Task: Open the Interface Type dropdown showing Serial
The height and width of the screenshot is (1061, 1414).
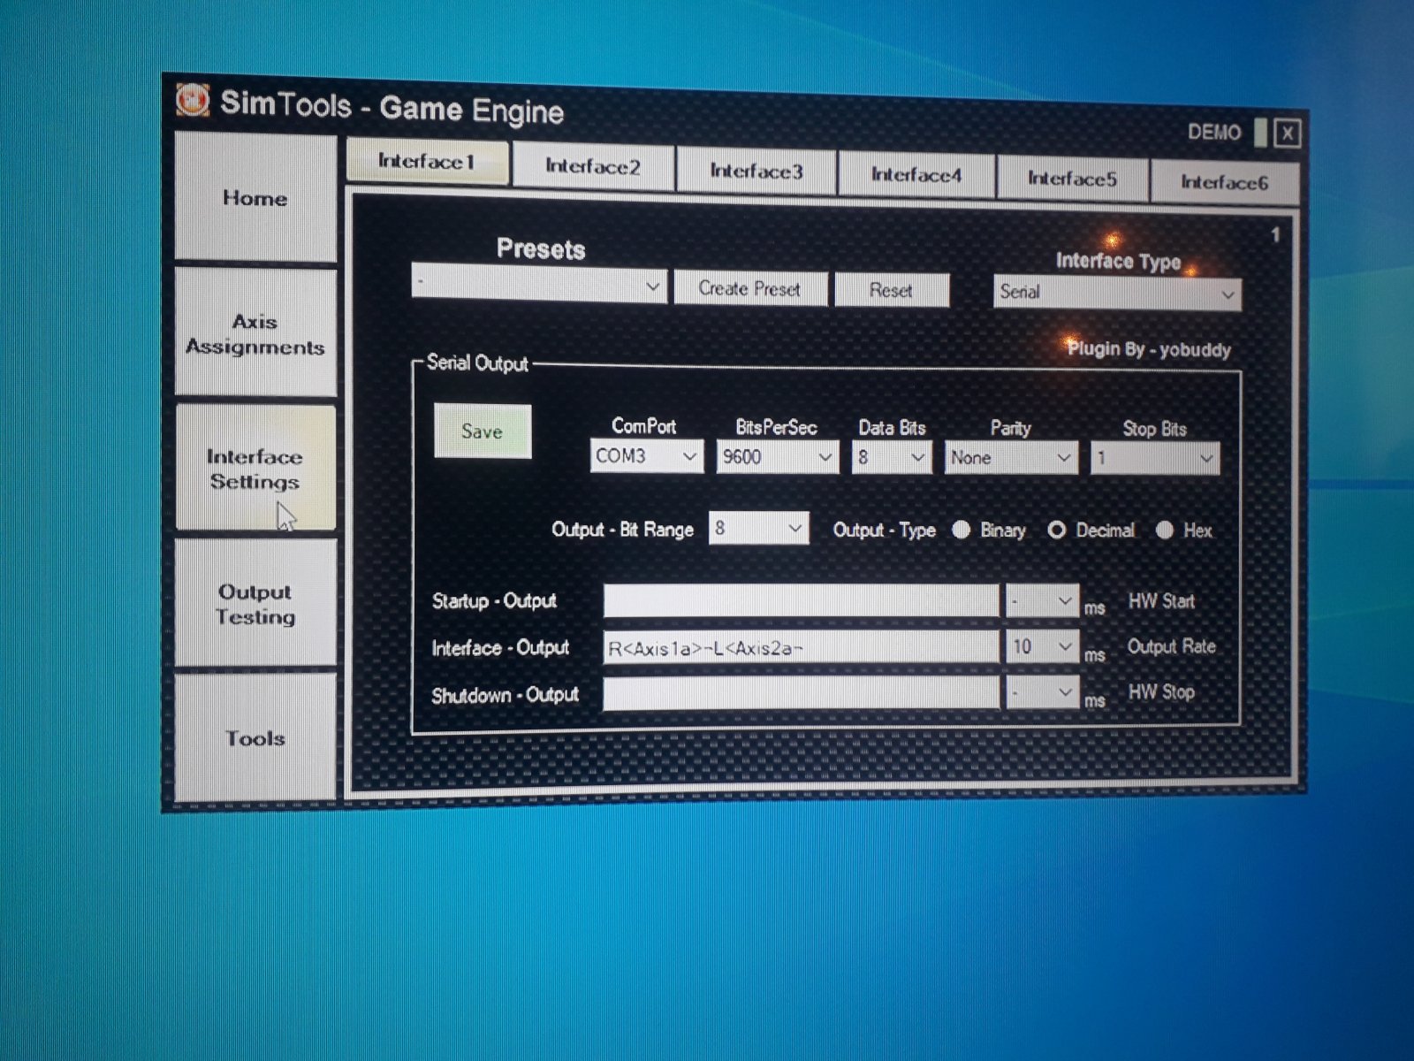Action: pos(1117,293)
